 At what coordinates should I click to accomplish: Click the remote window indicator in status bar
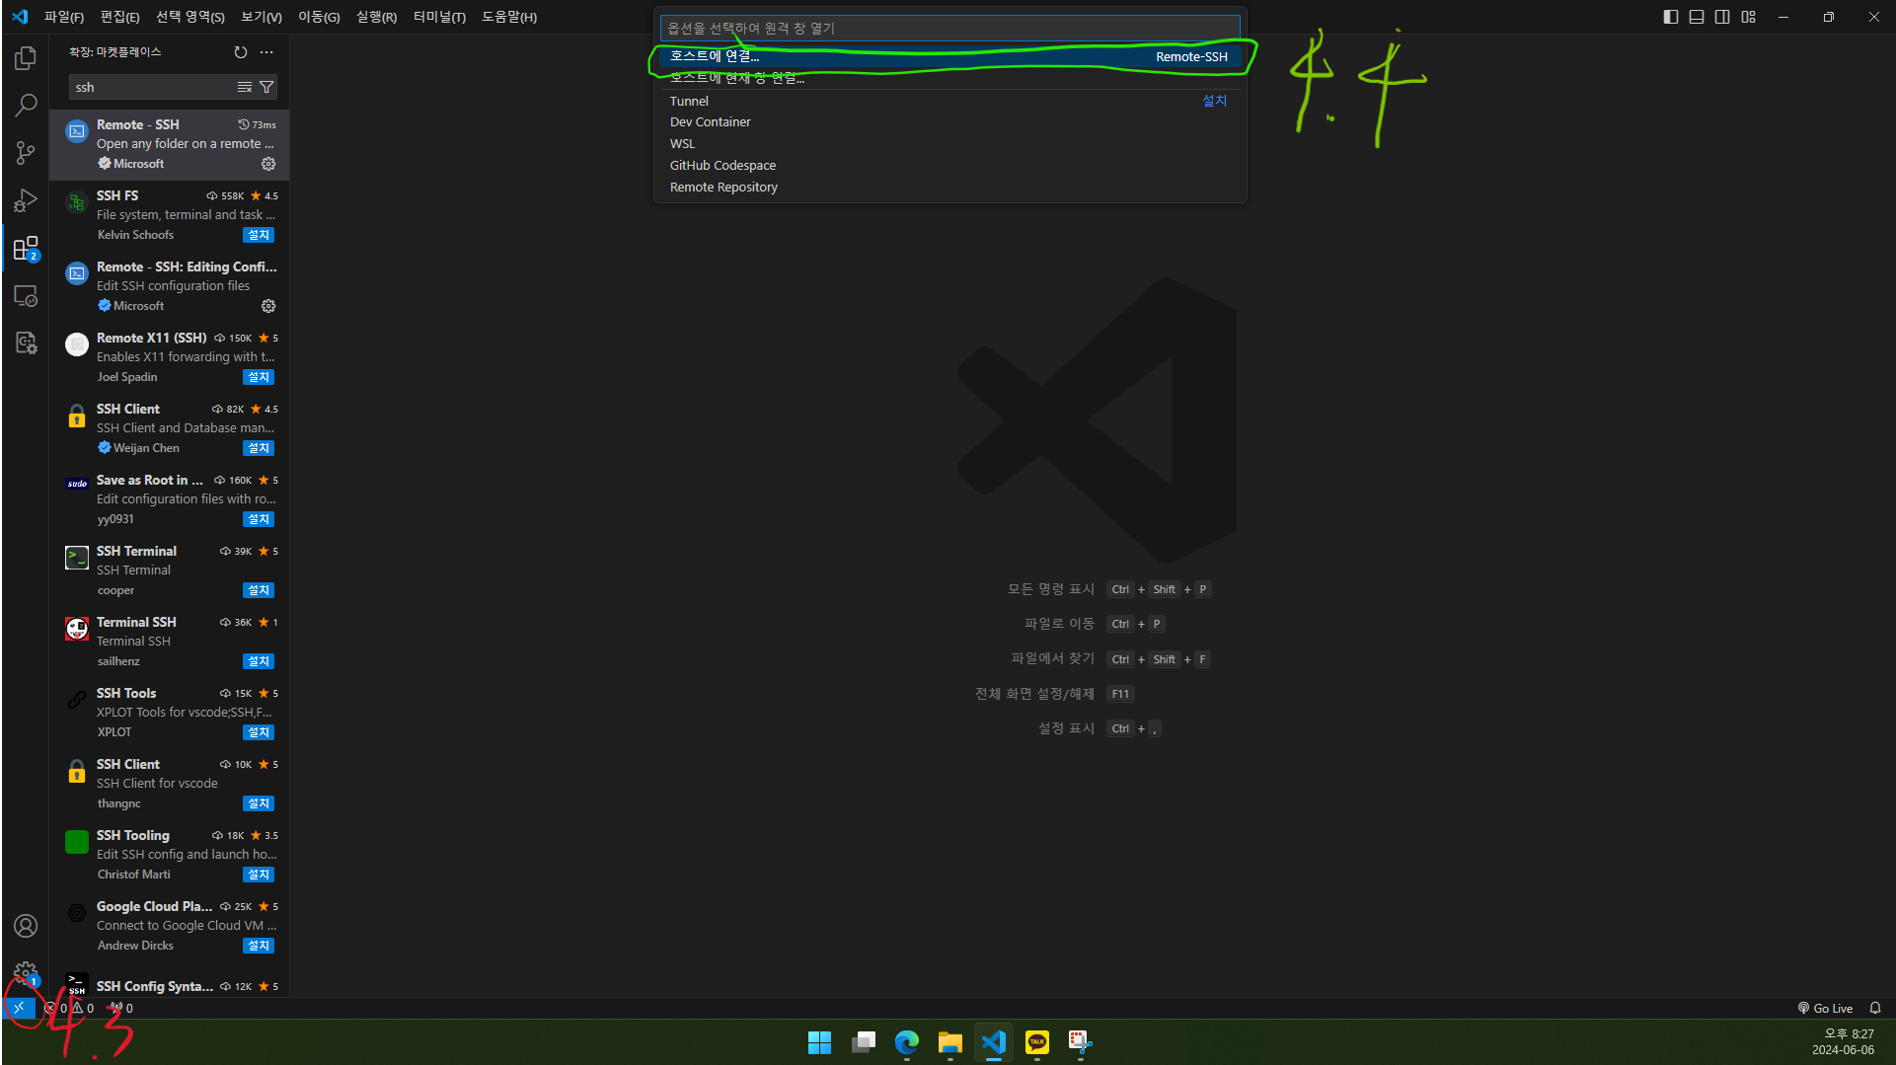click(19, 1008)
